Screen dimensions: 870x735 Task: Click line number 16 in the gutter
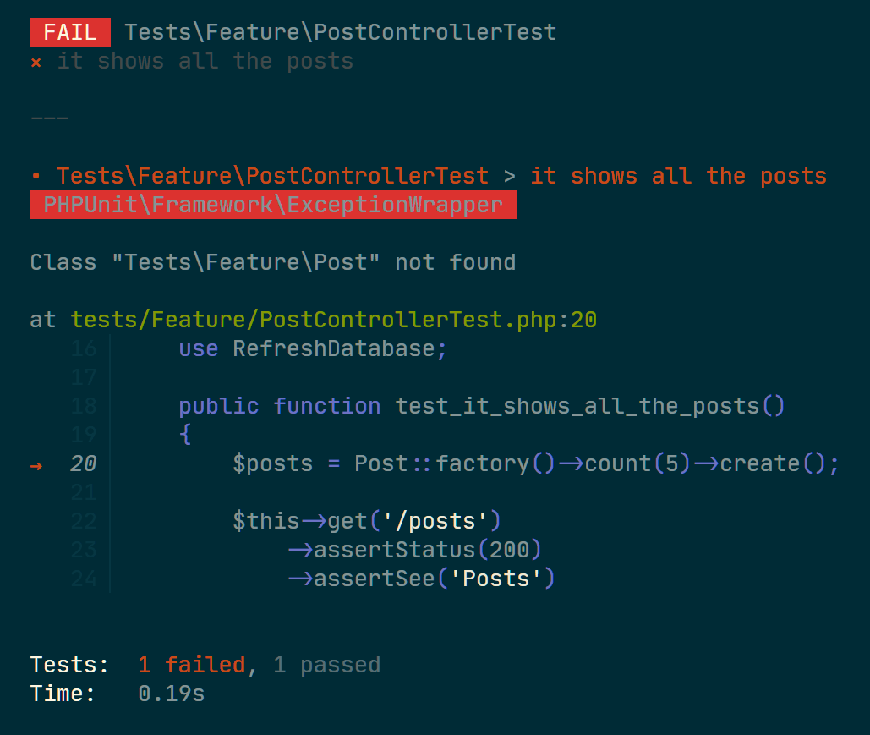pos(84,348)
